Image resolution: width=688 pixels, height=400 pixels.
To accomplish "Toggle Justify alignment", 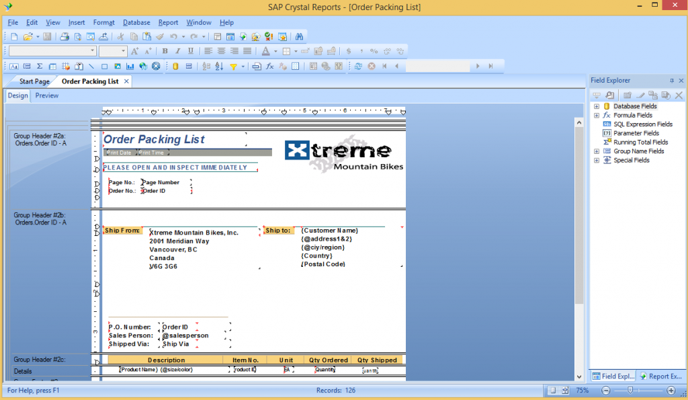I will point(247,51).
